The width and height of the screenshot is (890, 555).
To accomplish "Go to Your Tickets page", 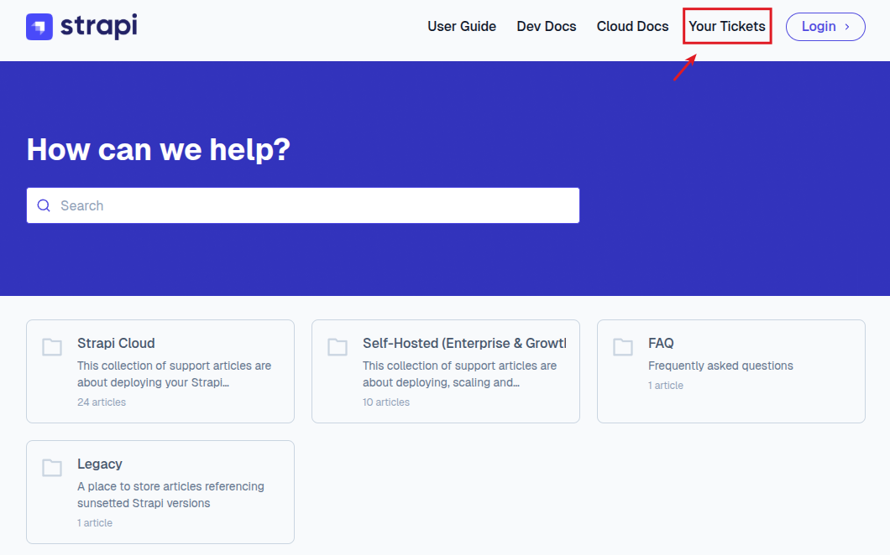I will click(x=727, y=26).
